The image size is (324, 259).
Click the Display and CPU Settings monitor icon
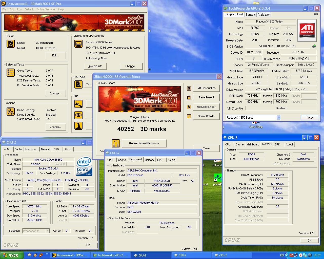[x=78, y=44]
